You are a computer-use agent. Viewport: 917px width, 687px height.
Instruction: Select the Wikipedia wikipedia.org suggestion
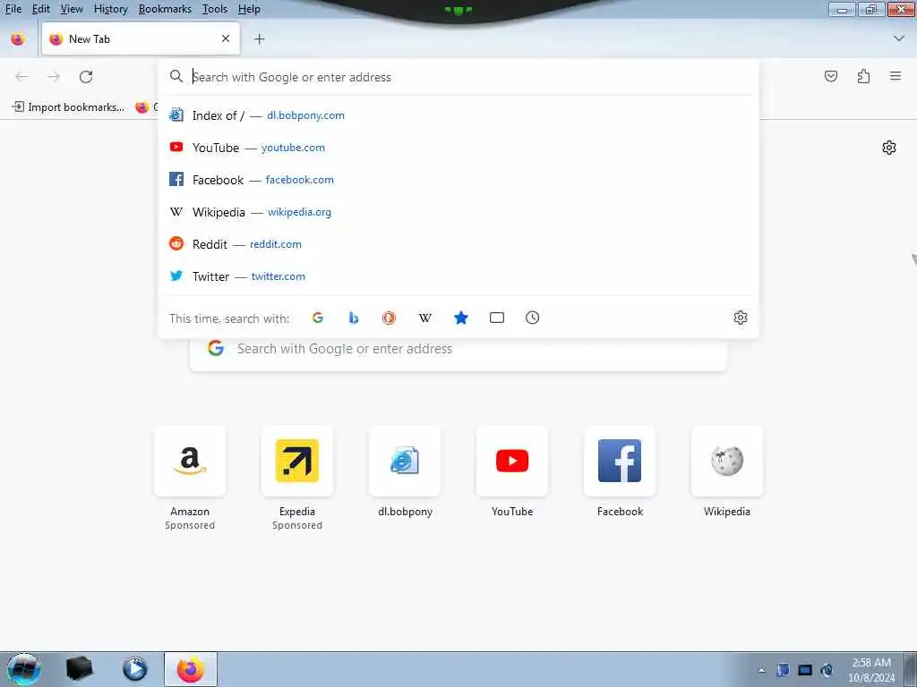pyautogui.click(x=458, y=211)
